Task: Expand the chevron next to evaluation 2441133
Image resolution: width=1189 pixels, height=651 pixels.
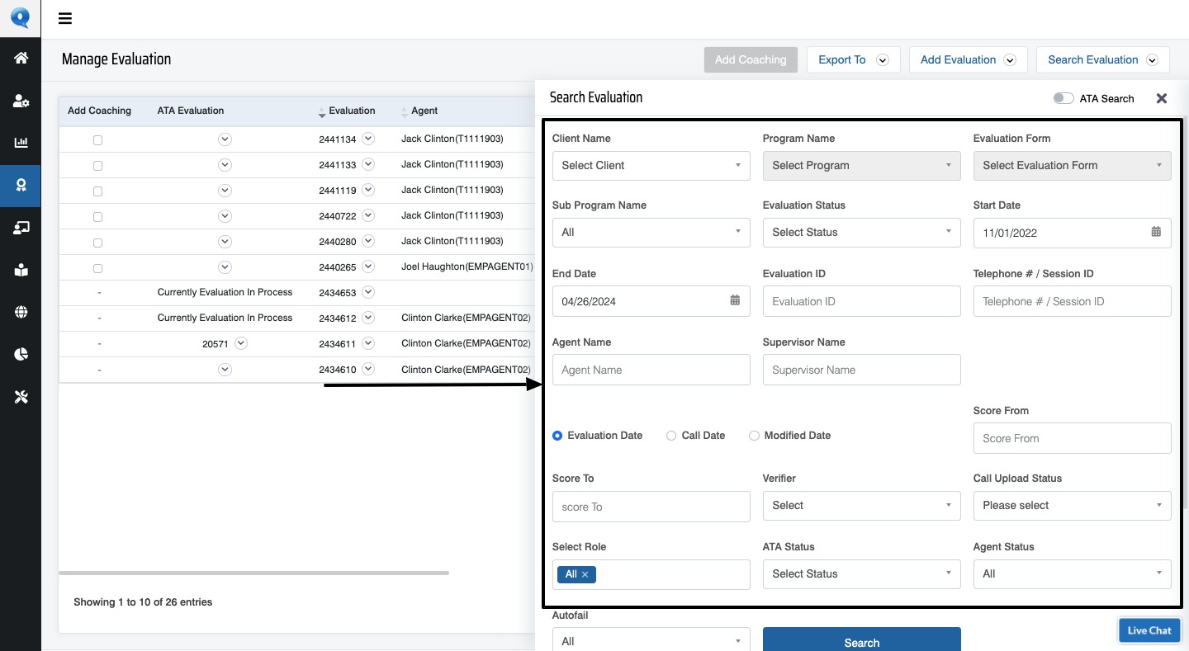Action: coord(368,164)
